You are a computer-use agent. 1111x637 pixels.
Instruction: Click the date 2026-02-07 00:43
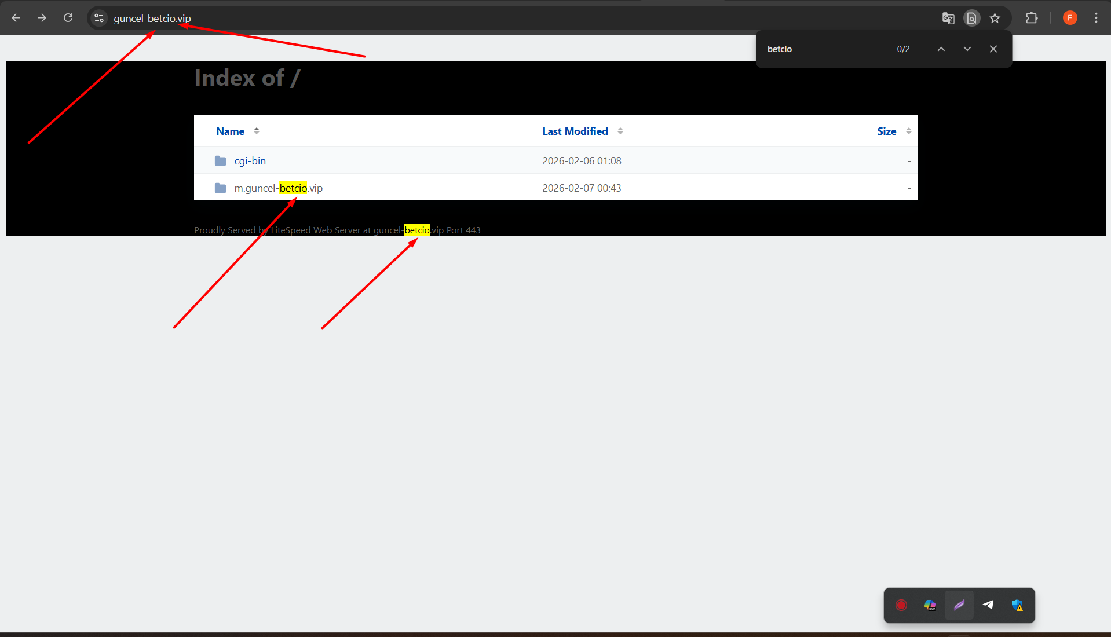pyautogui.click(x=582, y=188)
